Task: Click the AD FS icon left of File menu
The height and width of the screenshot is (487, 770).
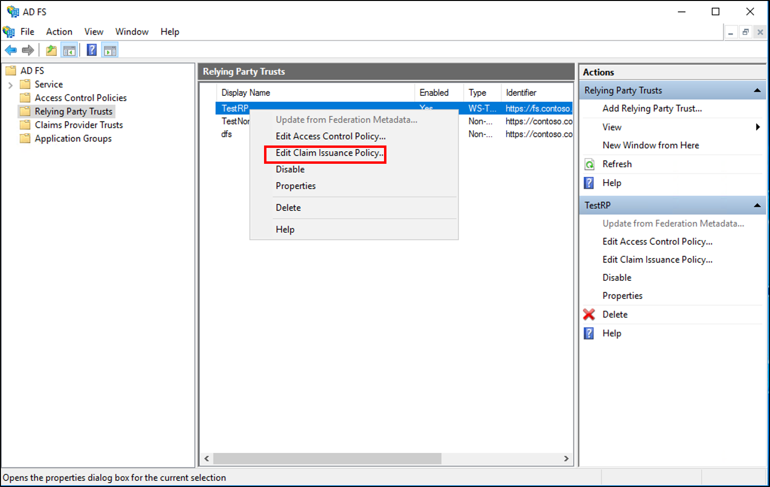Action: pyautogui.click(x=9, y=32)
